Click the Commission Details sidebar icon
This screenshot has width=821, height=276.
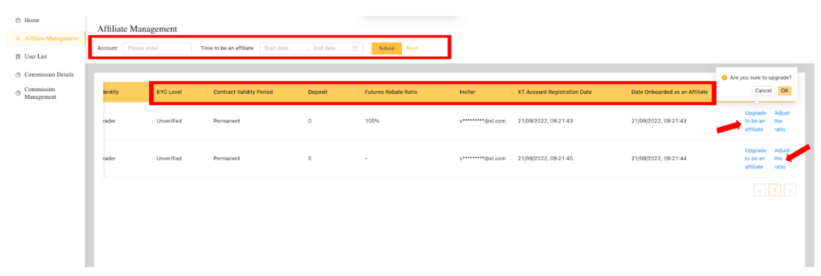(18, 75)
